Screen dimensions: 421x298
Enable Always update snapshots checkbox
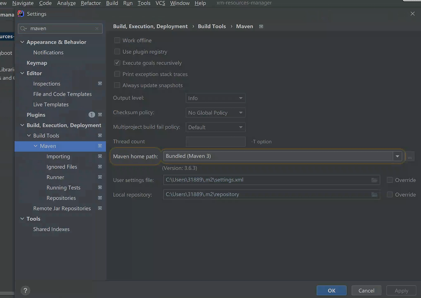(117, 85)
